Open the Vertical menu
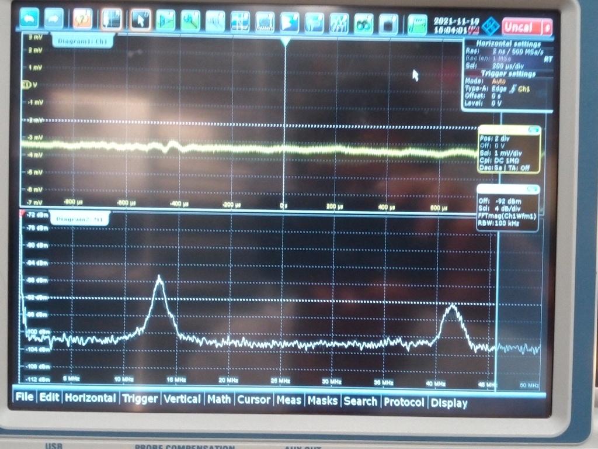 coord(182,399)
